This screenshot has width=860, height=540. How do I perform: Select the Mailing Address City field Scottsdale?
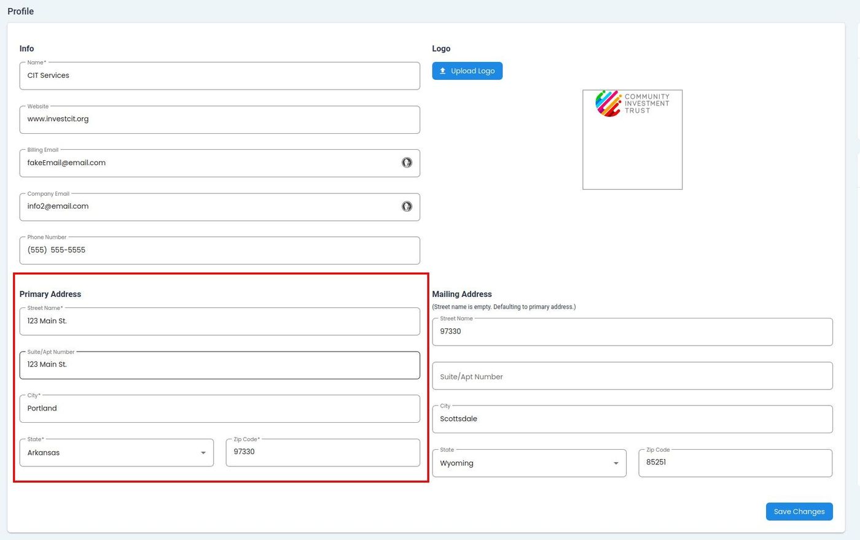point(632,419)
